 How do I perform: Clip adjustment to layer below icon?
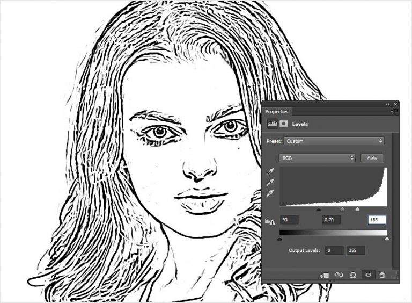(325, 275)
